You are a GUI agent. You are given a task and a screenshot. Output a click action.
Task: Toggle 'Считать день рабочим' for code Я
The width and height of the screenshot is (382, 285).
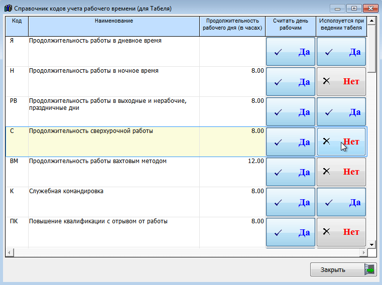(x=291, y=51)
